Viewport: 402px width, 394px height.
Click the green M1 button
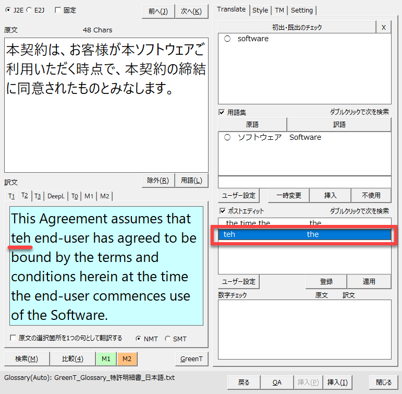(x=106, y=359)
